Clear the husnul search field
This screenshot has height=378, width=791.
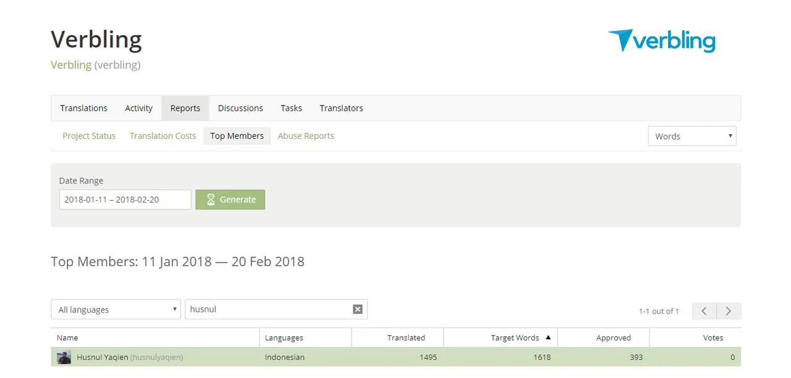(x=357, y=309)
